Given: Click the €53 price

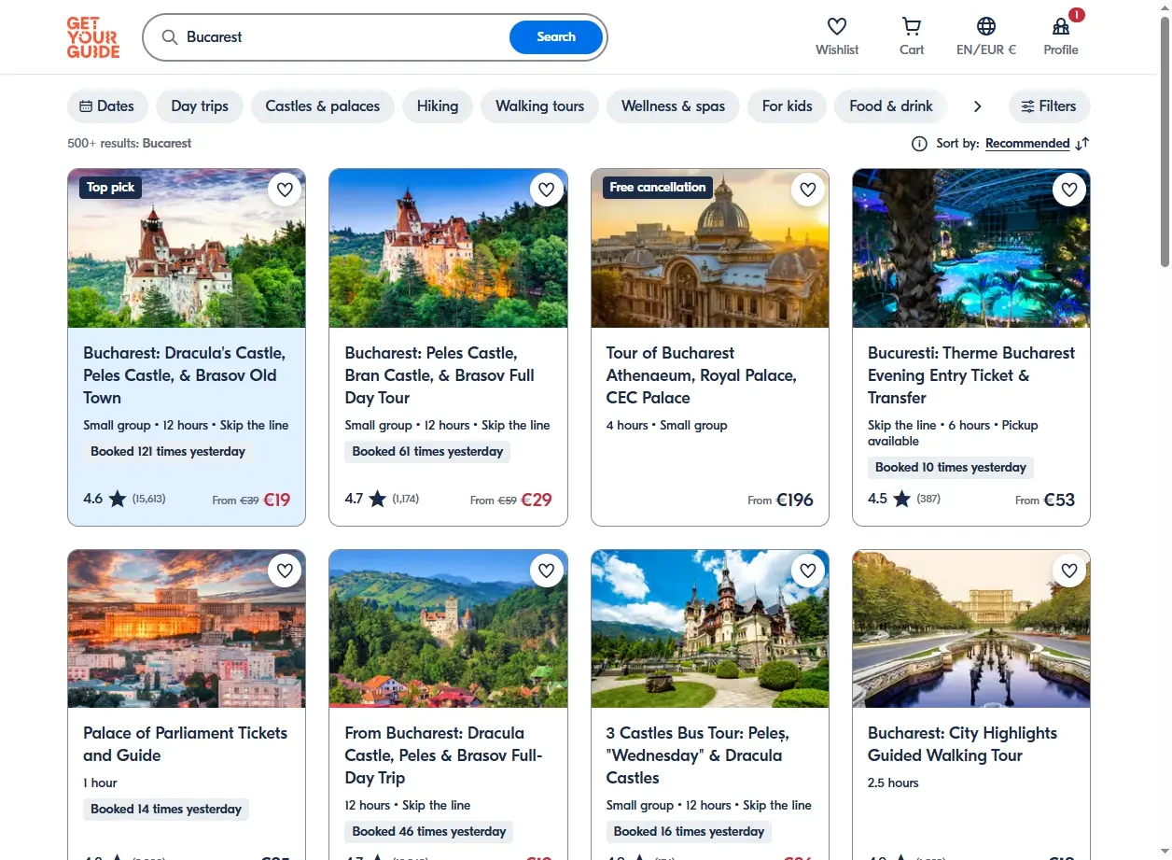Looking at the screenshot, I should click(x=1059, y=500).
